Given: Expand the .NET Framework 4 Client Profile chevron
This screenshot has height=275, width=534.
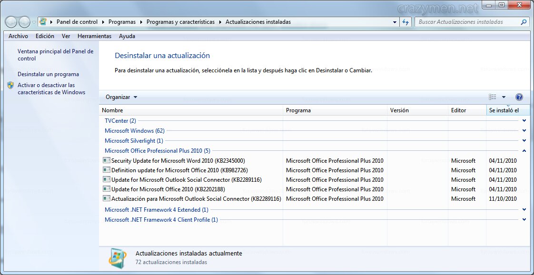Looking at the screenshot, I should pyautogui.click(x=524, y=219).
